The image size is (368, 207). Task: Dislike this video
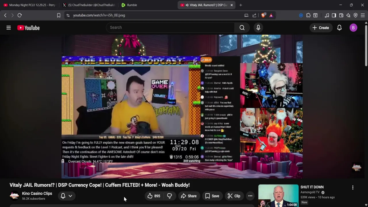[x=170, y=196]
